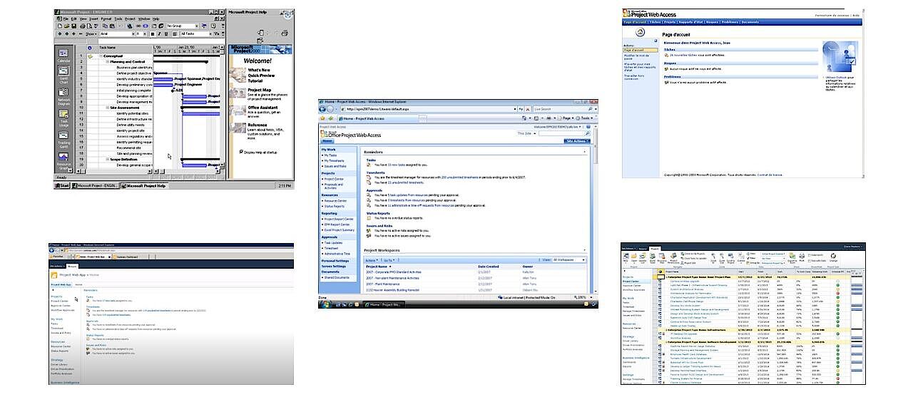Click the Change icon in the Project Center ribbon
This screenshot has height=397, width=913.
coord(832,258)
